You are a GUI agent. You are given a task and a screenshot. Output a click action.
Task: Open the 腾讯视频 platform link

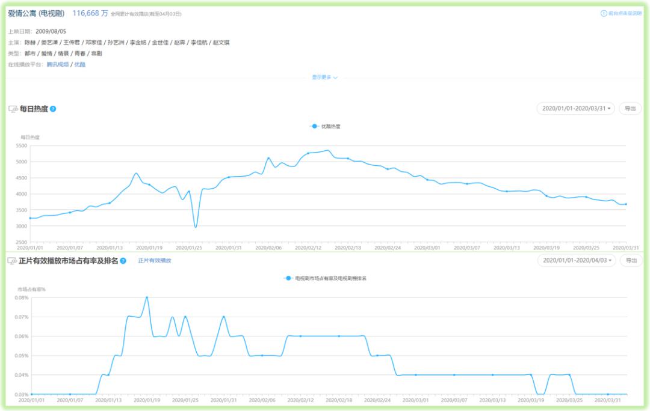click(x=58, y=64)
